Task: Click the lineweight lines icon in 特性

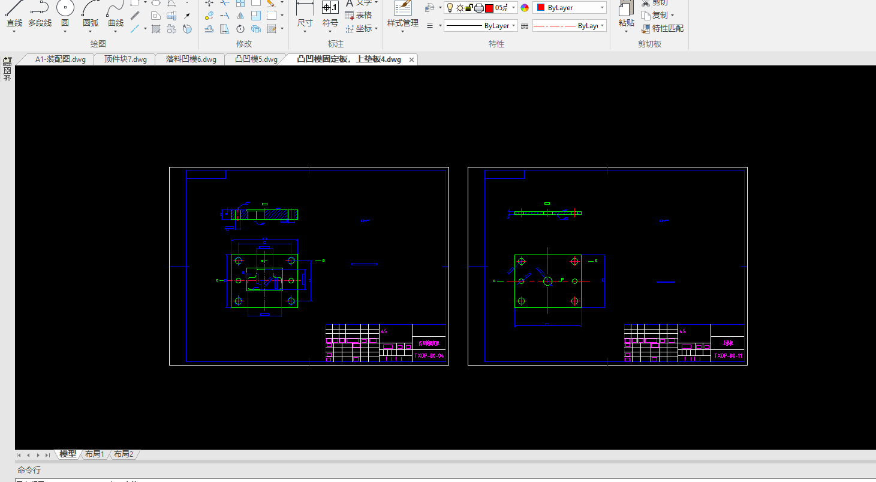Action: [x=430, y=26]
